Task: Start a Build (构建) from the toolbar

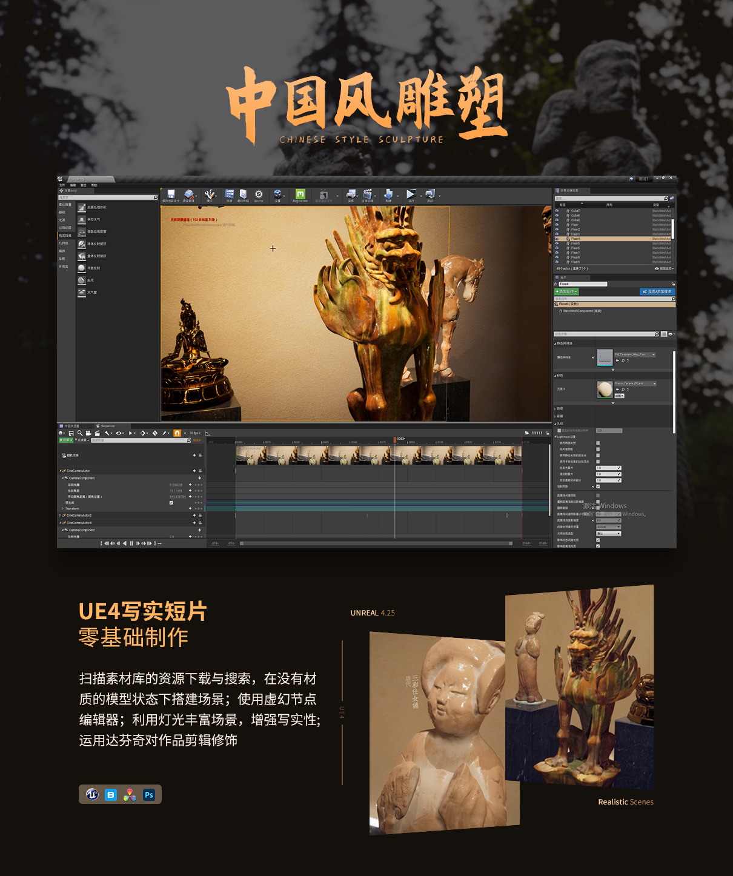Action: pos(390,195)
